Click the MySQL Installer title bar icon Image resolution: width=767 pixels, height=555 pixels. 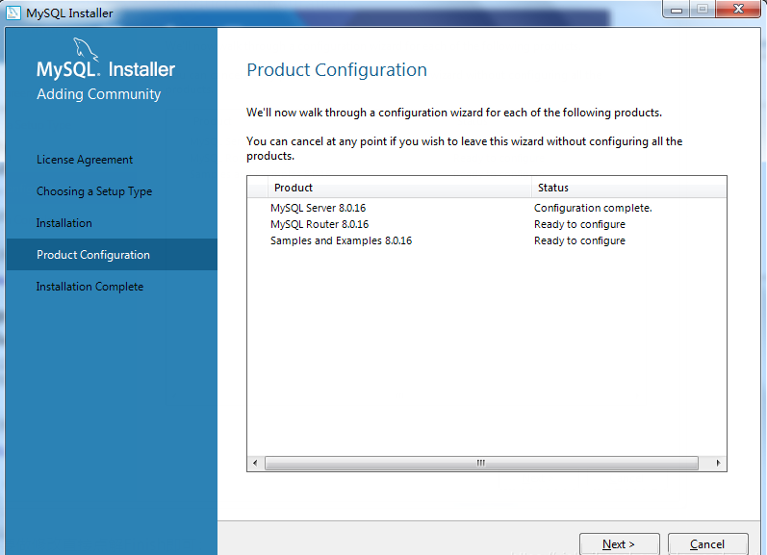(x=13, y=13)
